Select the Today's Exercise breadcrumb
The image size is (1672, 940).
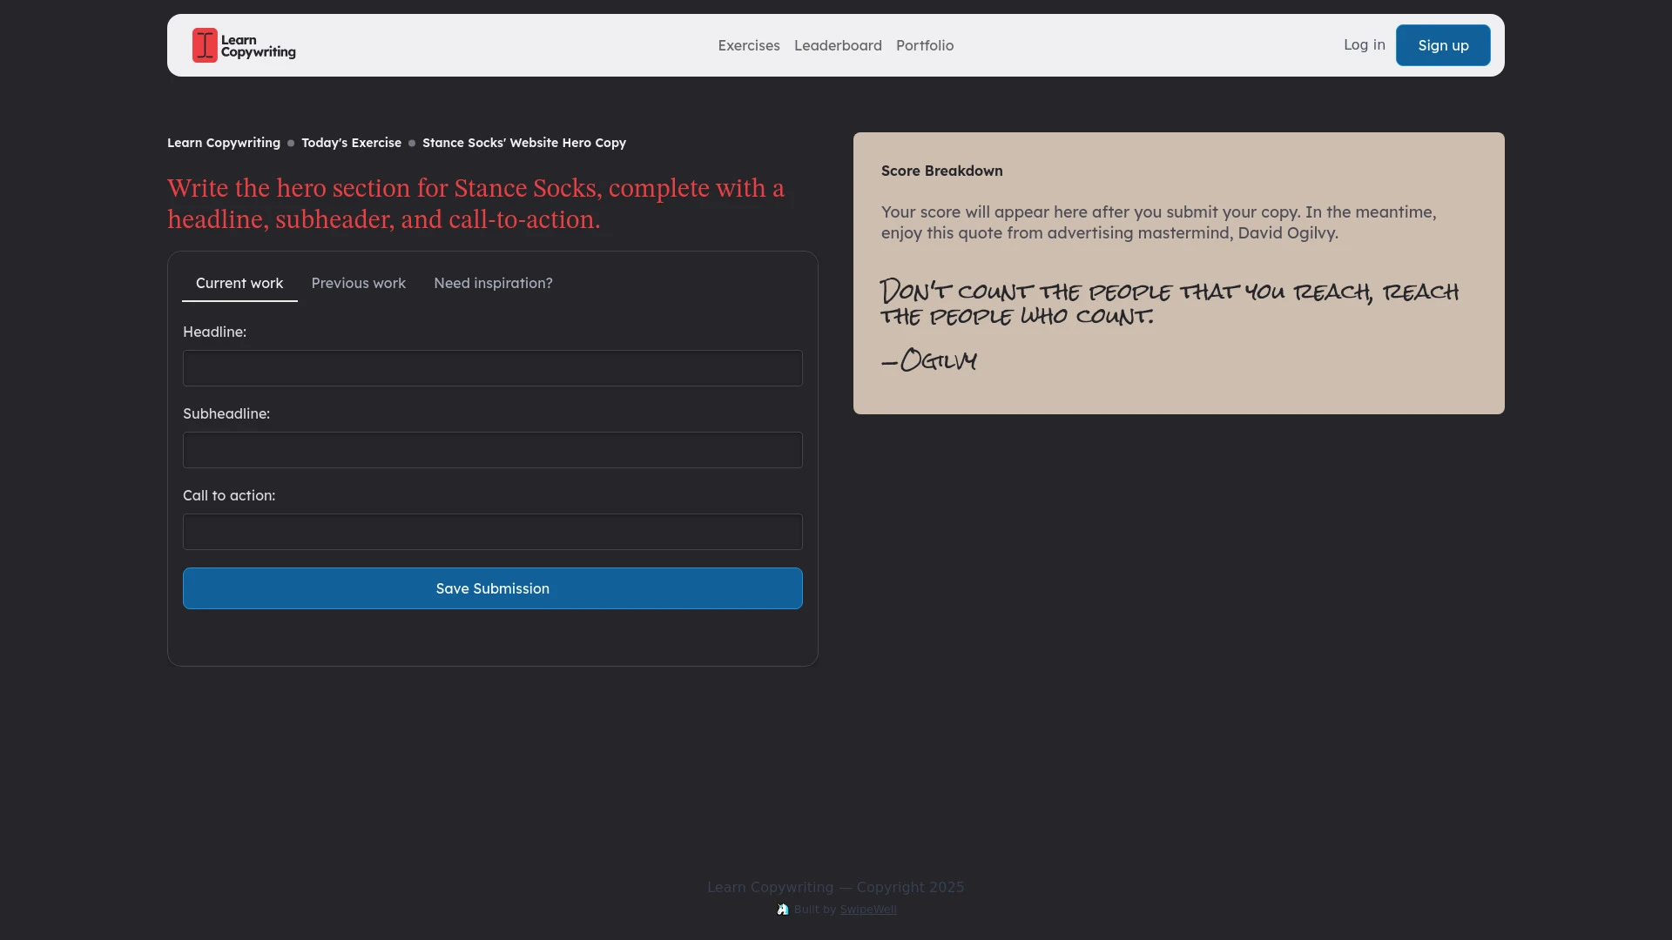(x=349, y=143)
